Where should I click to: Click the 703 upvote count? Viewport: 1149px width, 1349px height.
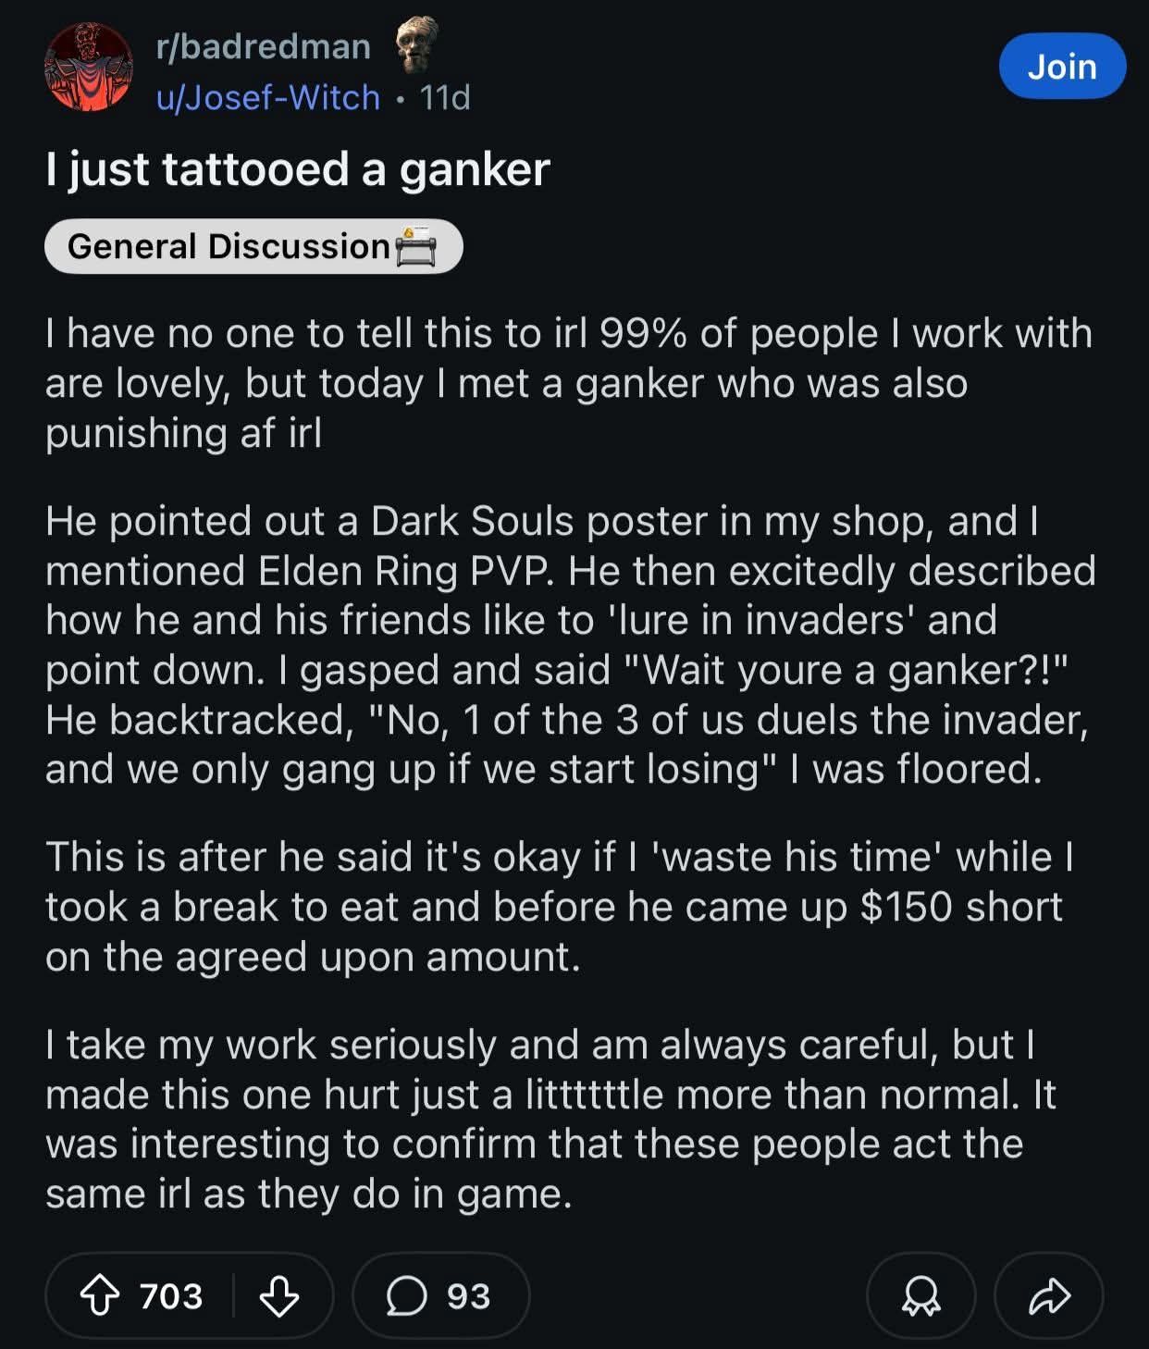tap(170, 1295)
